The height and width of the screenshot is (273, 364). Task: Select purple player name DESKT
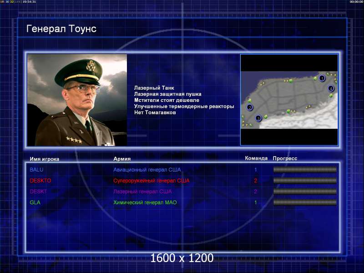click(38, 191)
